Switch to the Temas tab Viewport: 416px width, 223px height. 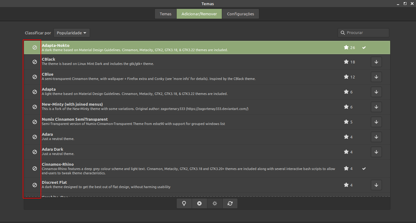click(166, 14)
